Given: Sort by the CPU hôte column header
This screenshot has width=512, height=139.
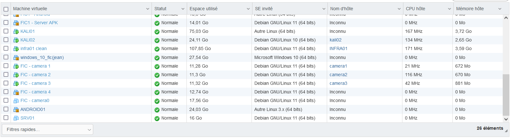Looking at the screenshot, I should pos(416,9).
